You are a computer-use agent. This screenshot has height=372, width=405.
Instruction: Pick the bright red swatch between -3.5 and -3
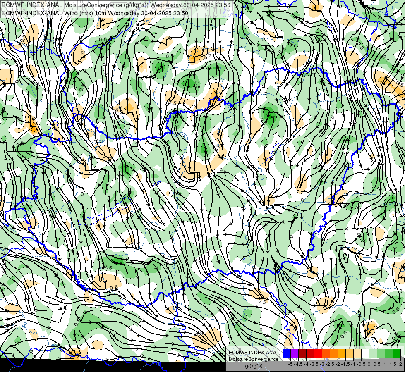318,353
